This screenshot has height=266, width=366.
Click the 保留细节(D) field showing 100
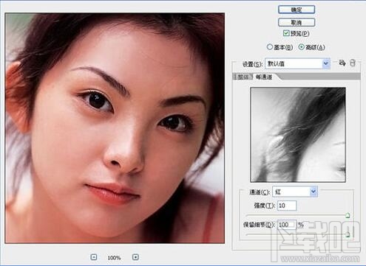point(287,225)
